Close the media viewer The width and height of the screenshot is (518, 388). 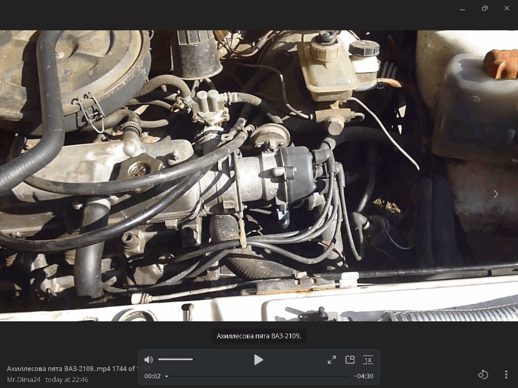507,8
